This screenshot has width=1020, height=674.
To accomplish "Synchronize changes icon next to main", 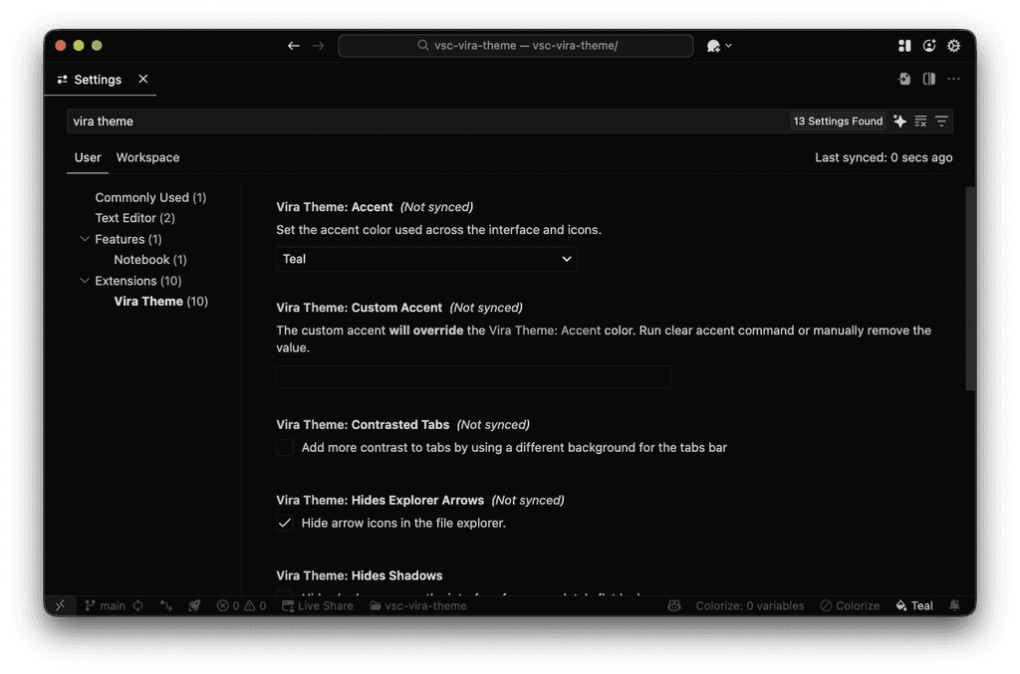I will coord(137,605).
